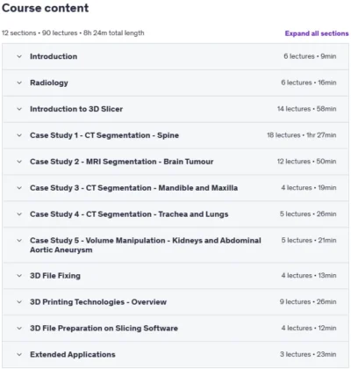The height and width of the screenshot is (369, 351).
Task: Open chevron for Mandible and Maxilla section
Action: coord(19,188)
